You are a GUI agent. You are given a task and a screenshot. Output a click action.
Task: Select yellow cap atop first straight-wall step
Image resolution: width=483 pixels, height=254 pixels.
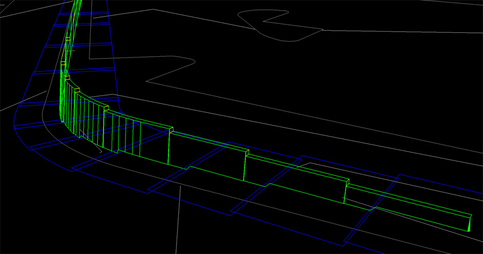(171, 129)
